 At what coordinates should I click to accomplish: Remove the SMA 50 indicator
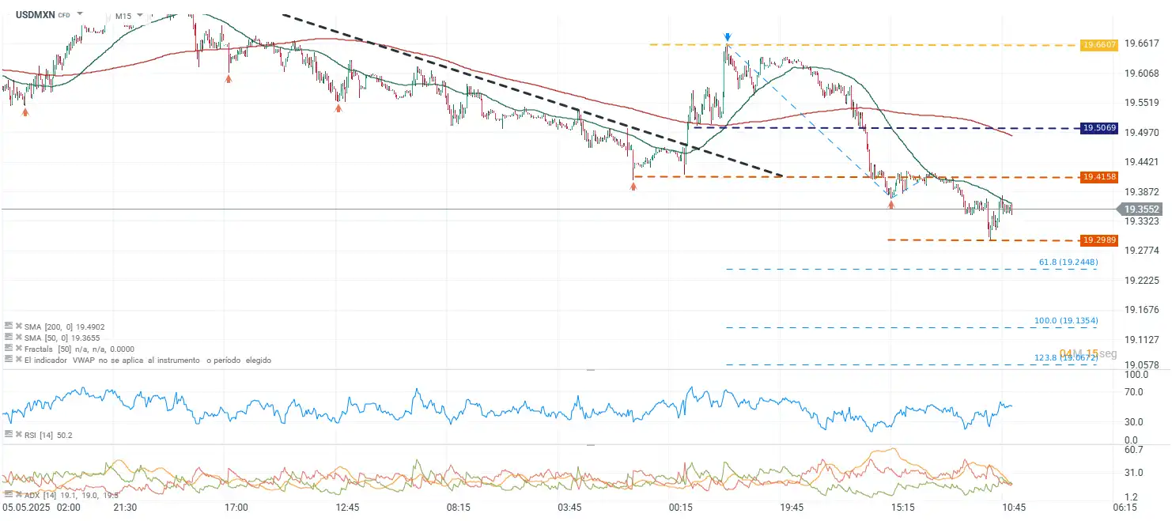tap(17, 337)
